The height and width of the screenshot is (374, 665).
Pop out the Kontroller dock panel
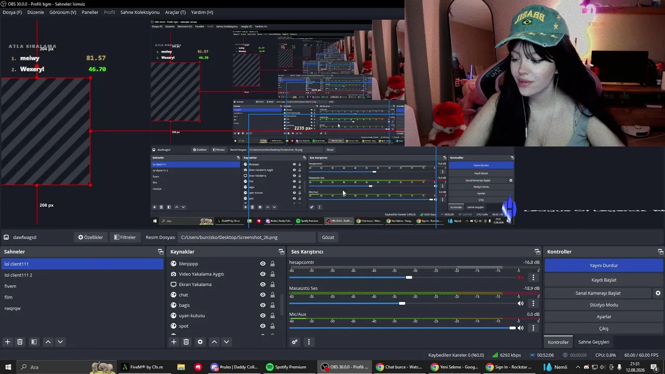tap(660, 252)
